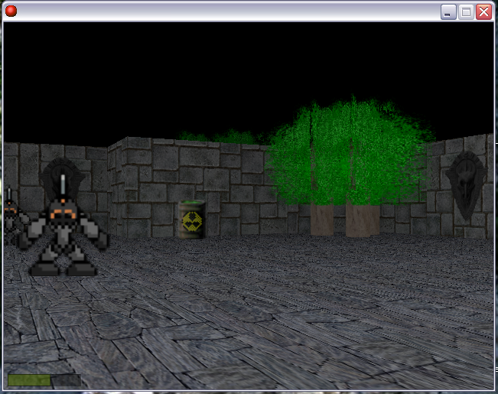Screen dimensions: 498x394
Task: Click the toxic barrel with yellow symbol
Action: [x=191, y=220]
